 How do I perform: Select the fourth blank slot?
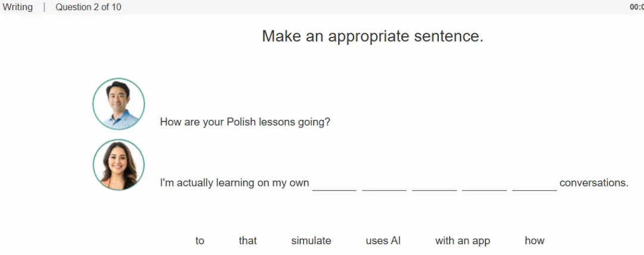click(x=484, y=184)
